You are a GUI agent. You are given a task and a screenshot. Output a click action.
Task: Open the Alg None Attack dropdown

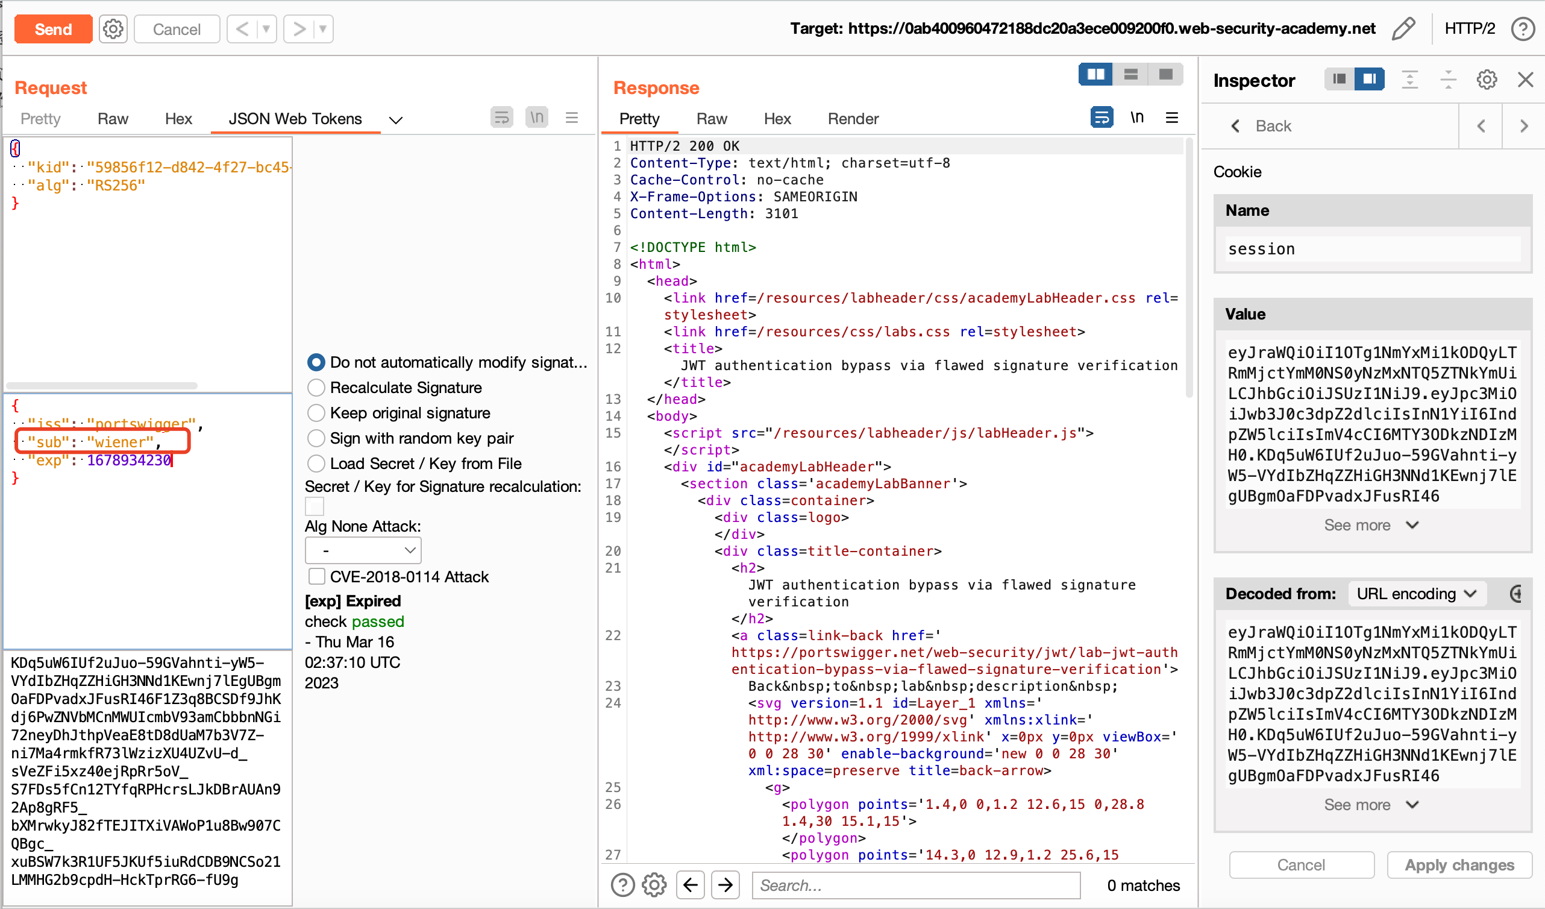coord(363,550)
